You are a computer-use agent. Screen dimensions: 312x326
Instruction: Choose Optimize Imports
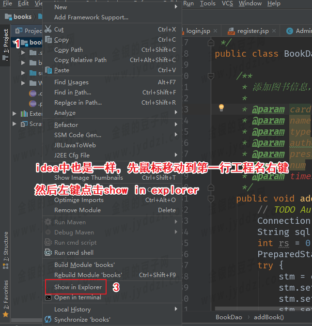pos(112,200)
